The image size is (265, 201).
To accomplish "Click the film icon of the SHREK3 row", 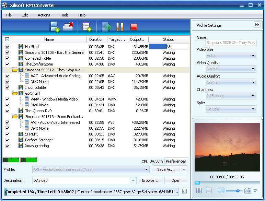I will tap(21, 134).
